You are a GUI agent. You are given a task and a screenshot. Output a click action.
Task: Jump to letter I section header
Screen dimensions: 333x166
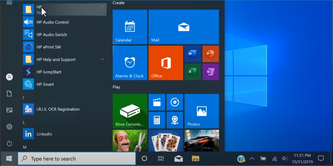[x=23, y=98]
